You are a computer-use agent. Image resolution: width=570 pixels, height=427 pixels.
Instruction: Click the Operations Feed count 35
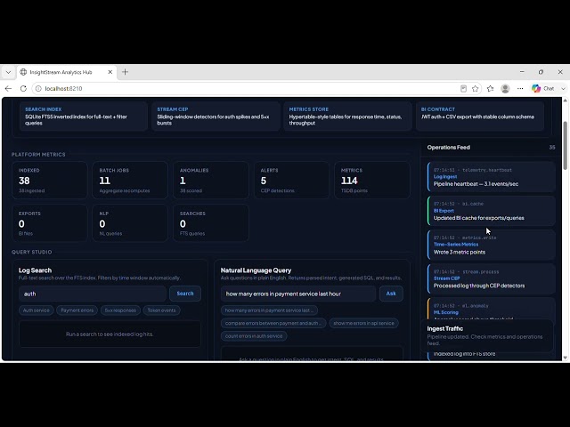pos(552,148)
